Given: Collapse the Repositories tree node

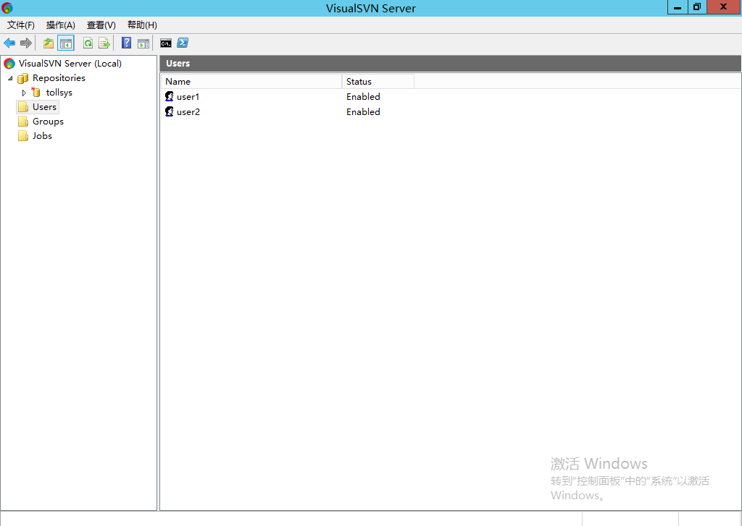Looking at the screenshot, I should (x=10, y=78).
